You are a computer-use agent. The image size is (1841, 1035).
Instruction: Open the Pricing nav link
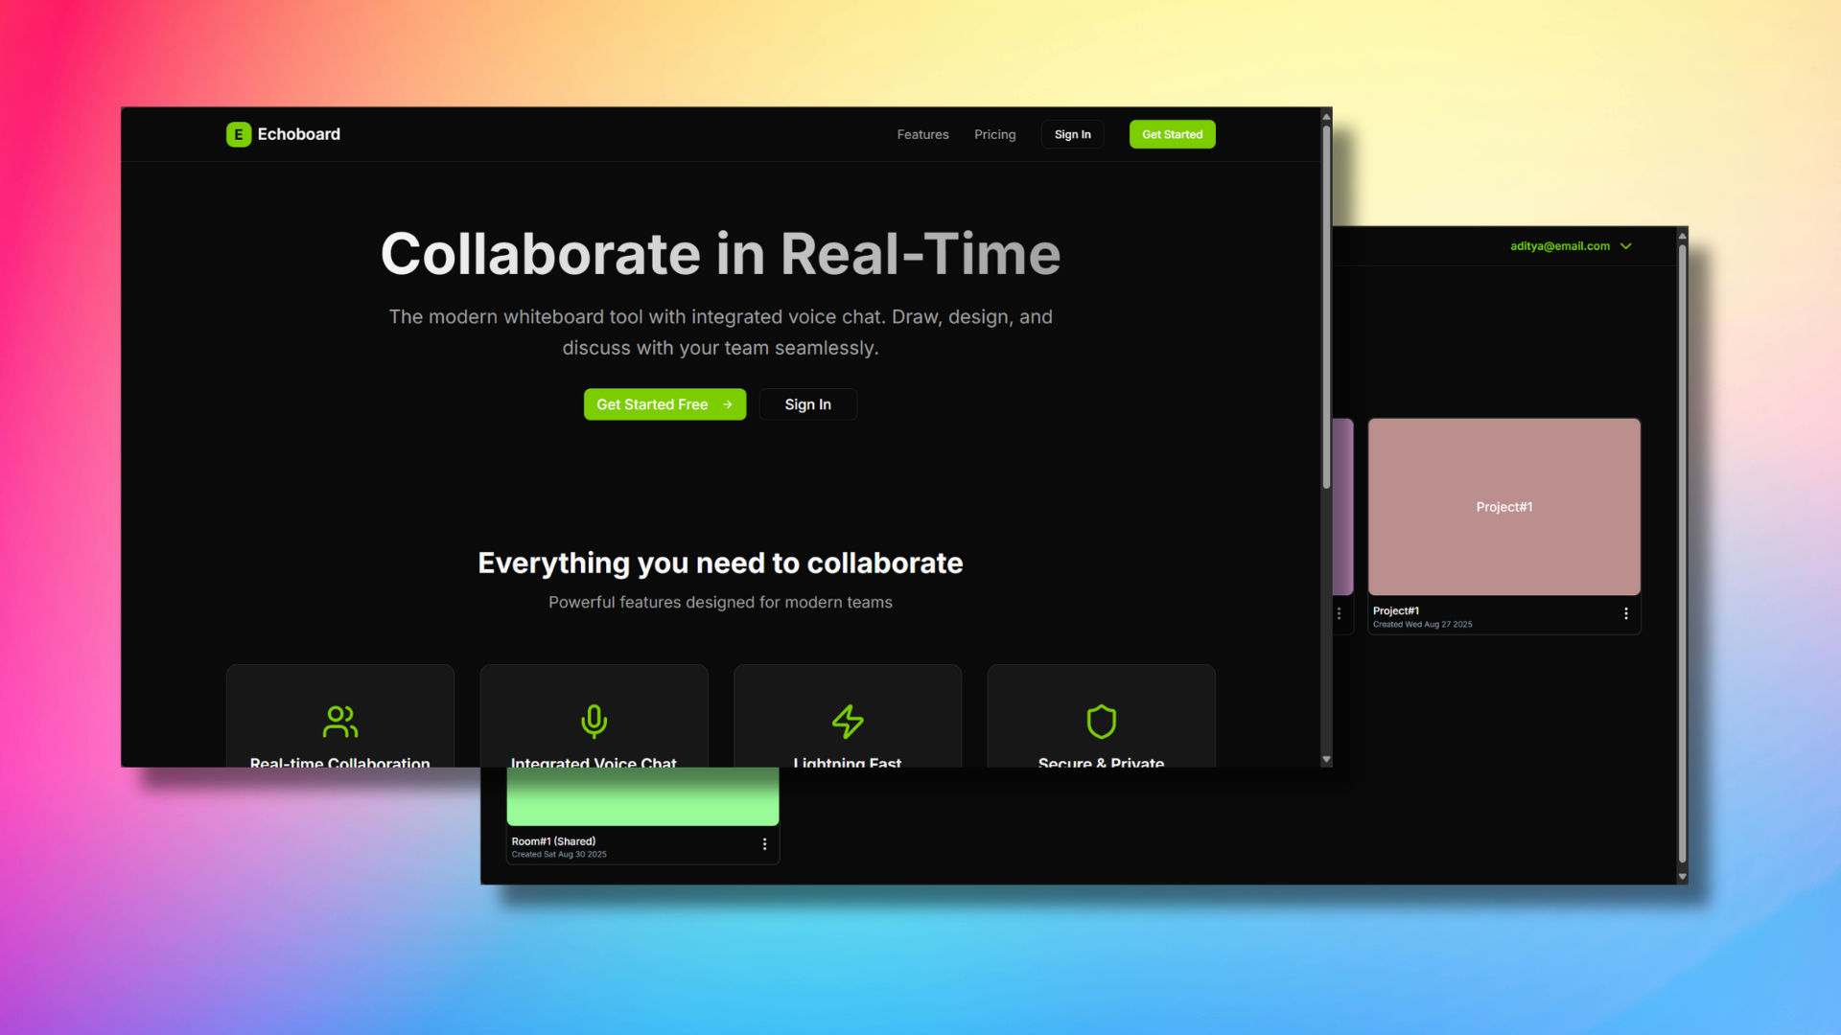pos(994,134)
